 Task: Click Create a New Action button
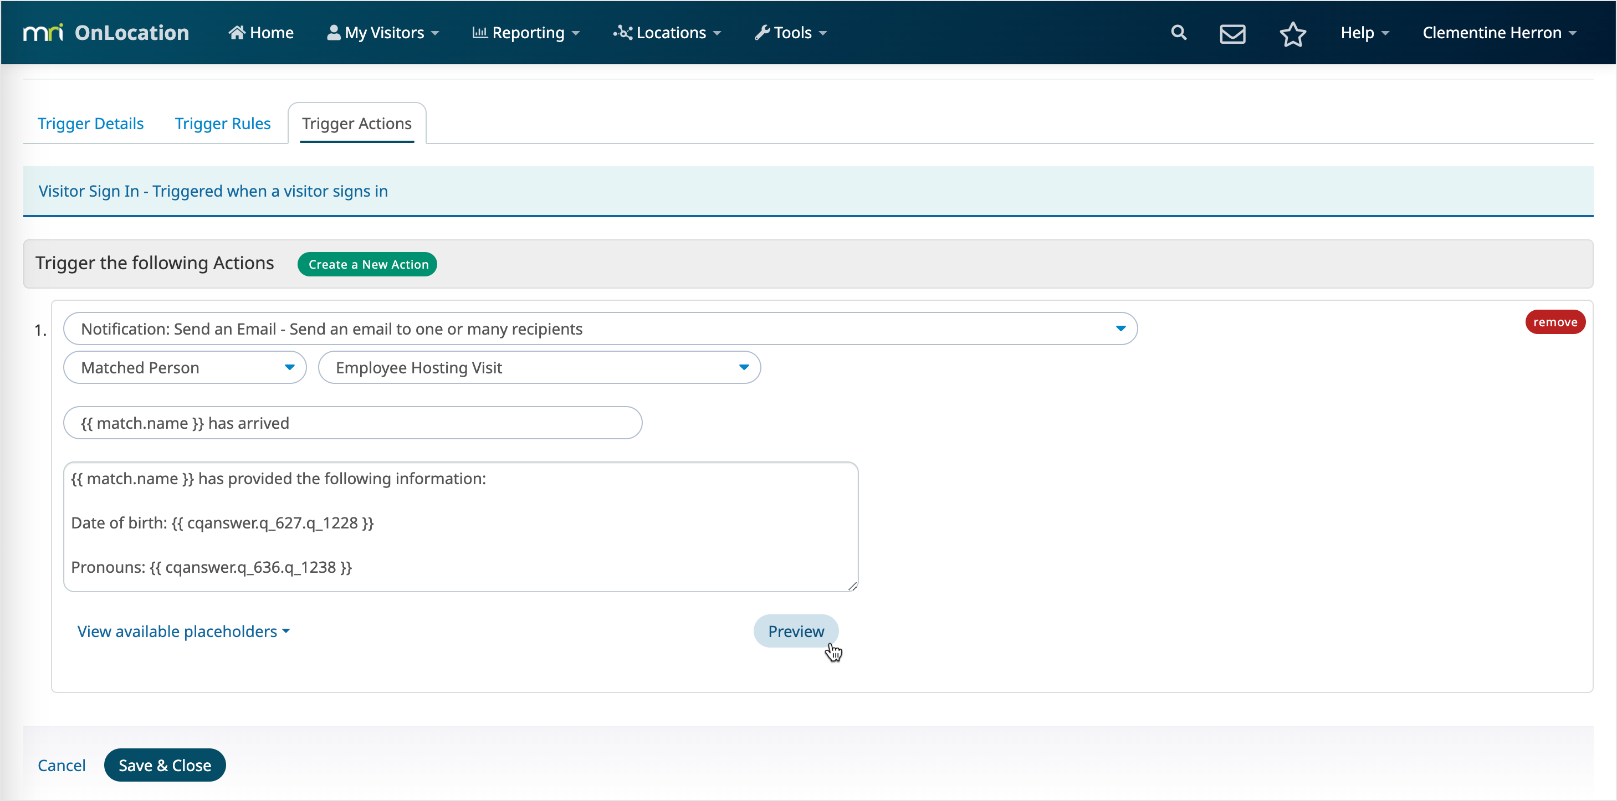368,264
